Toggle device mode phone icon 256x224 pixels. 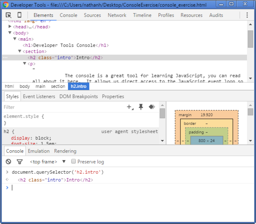pyautogui.click(x=20, y=15)
